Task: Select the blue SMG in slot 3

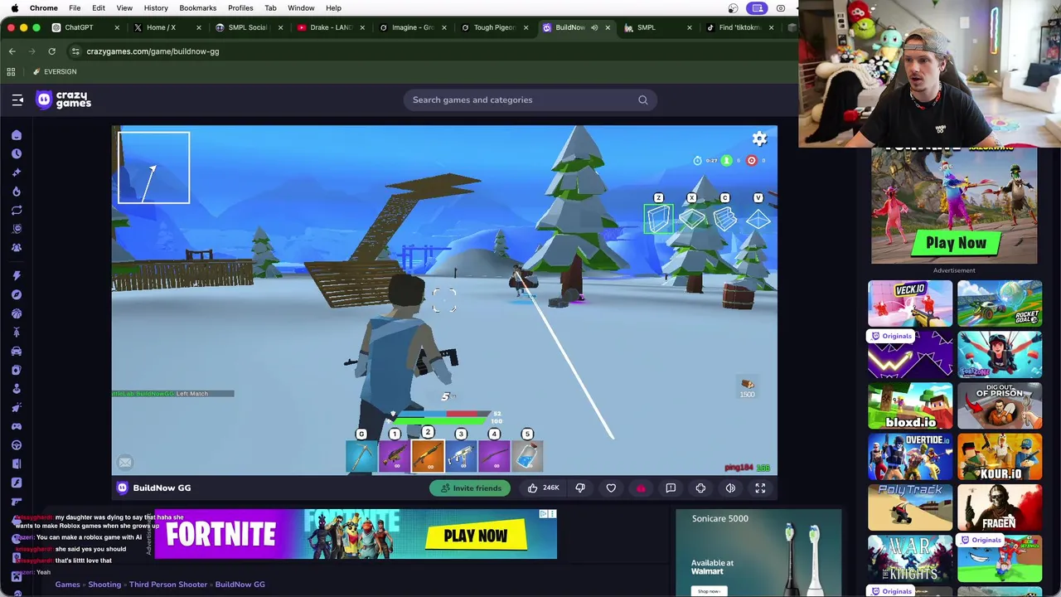Action: coord(461,456)
